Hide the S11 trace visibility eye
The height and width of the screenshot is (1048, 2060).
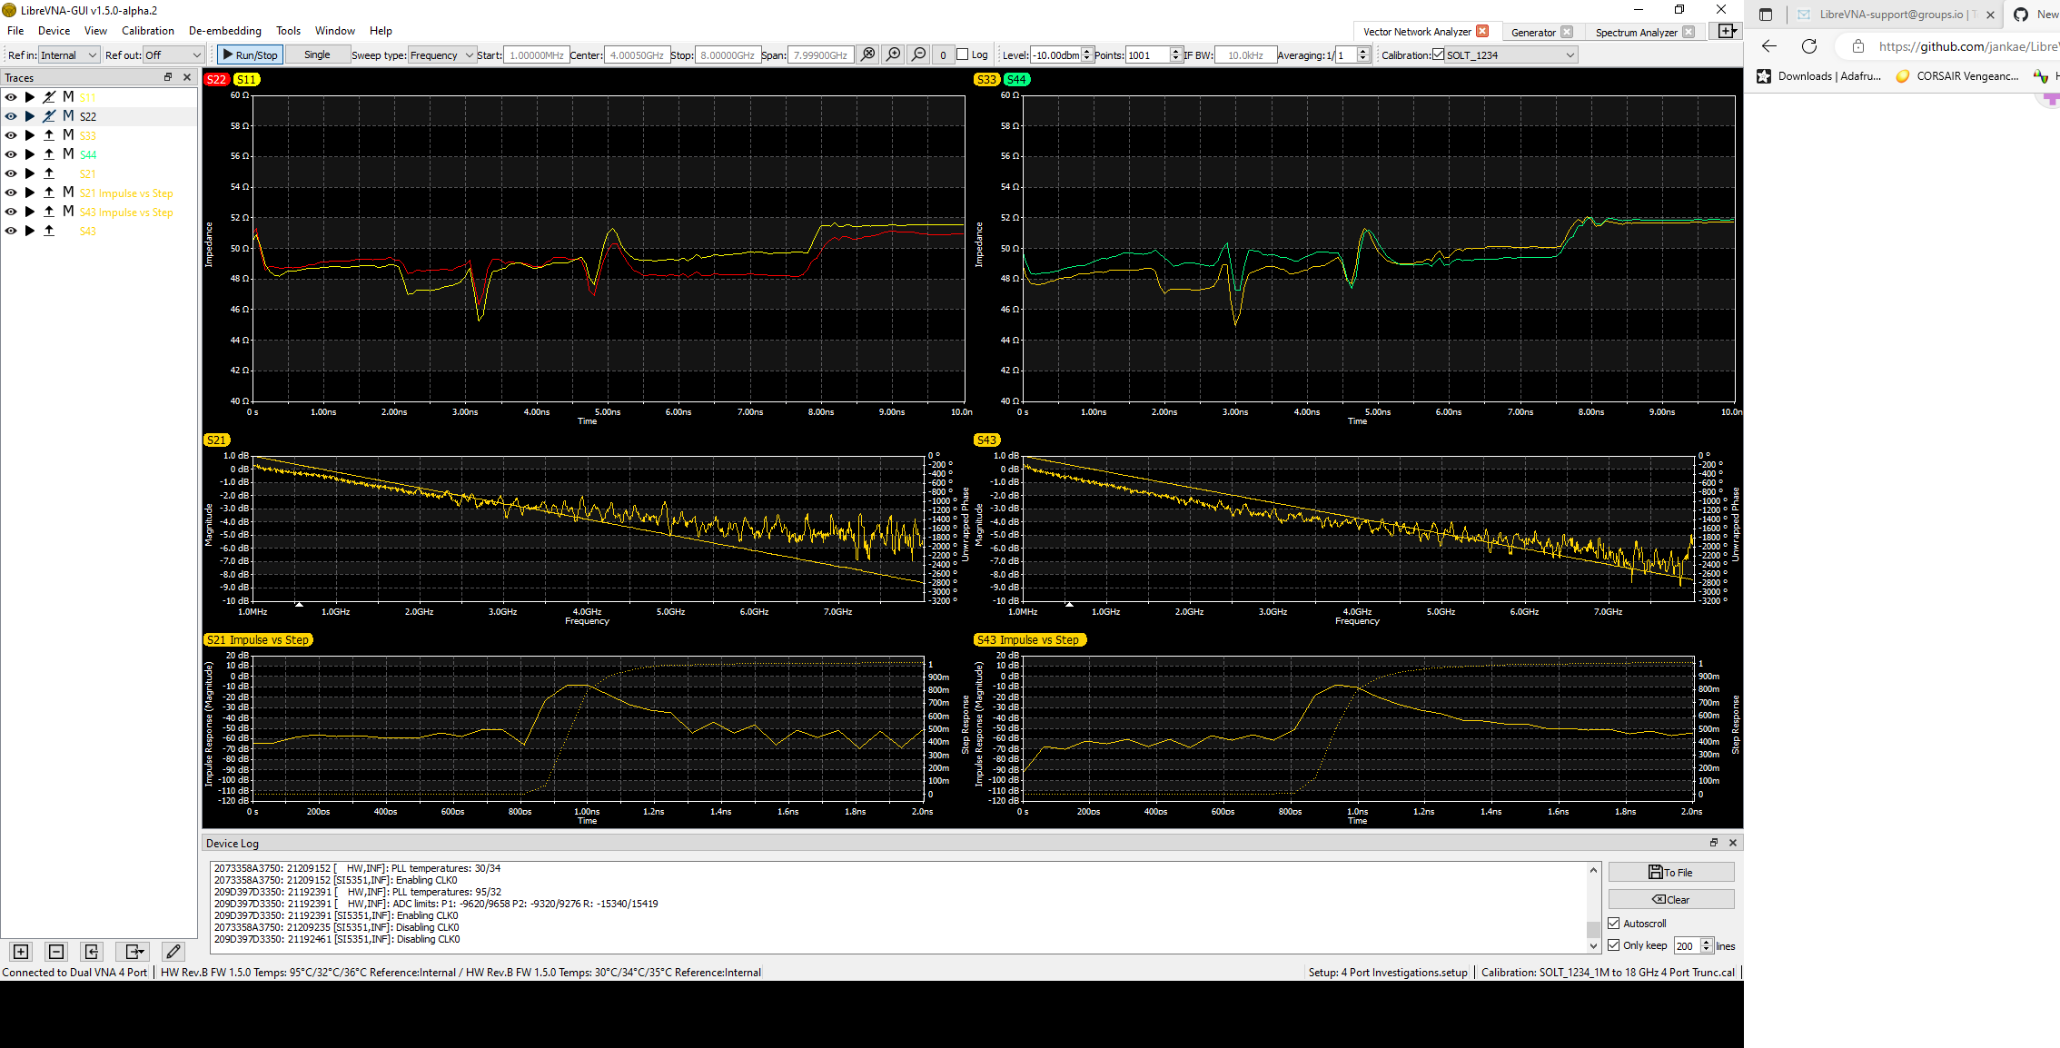tap(10, 96)
